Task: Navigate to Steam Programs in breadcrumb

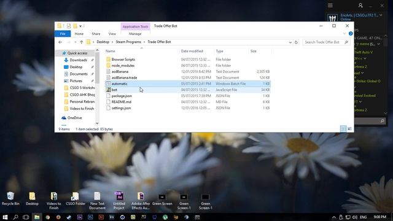Action: pyautogui.click(x=128, y=42)
